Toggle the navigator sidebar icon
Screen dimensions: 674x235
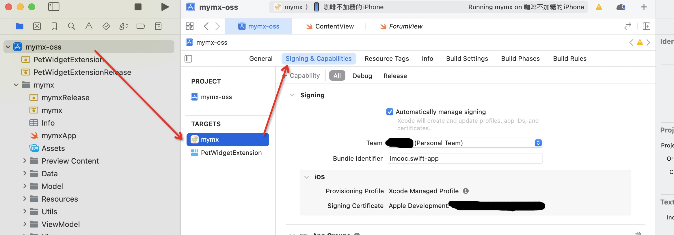pos(53,7)
